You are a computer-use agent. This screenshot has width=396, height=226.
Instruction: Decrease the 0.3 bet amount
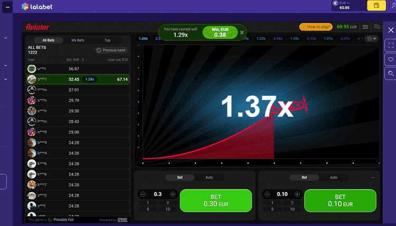pos(143,194)
